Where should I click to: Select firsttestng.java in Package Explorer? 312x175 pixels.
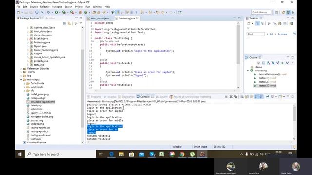coord(42,42)
